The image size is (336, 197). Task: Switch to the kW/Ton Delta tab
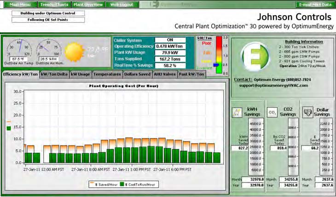pos(54,74)
